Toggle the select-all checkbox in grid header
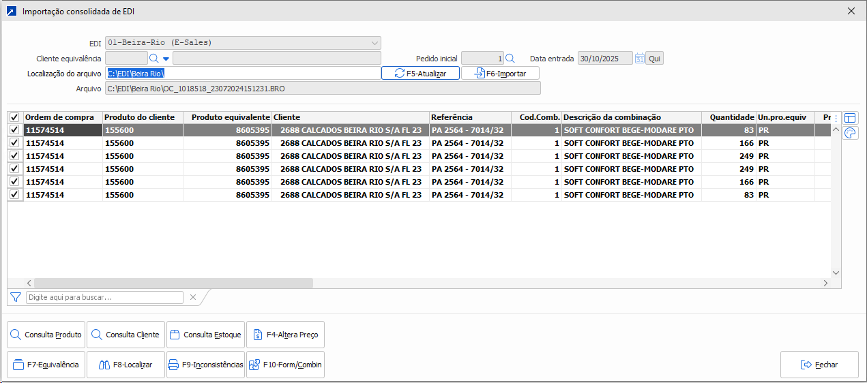Image resolution: width=867 pixels, height=383 pixels. coord(14,117)
